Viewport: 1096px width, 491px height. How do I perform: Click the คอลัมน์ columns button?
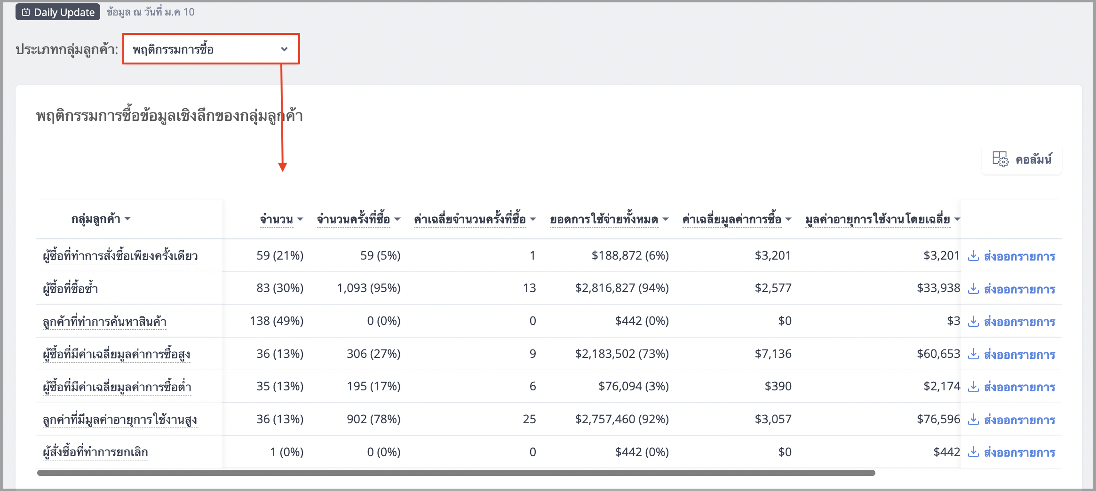pyautogui.click(x=1022, y=159)
